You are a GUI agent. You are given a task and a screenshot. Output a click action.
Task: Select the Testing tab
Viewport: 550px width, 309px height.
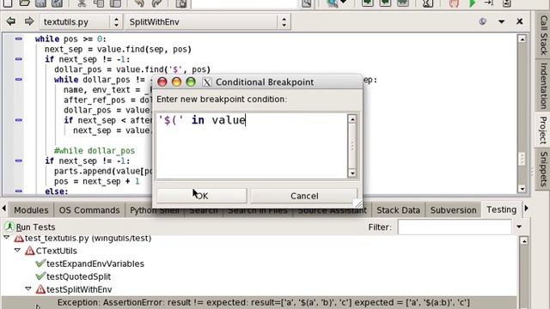(501, 209)
